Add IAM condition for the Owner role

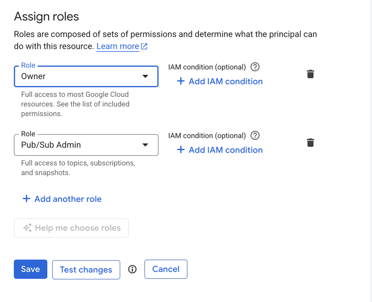click(x=220, y=81)
